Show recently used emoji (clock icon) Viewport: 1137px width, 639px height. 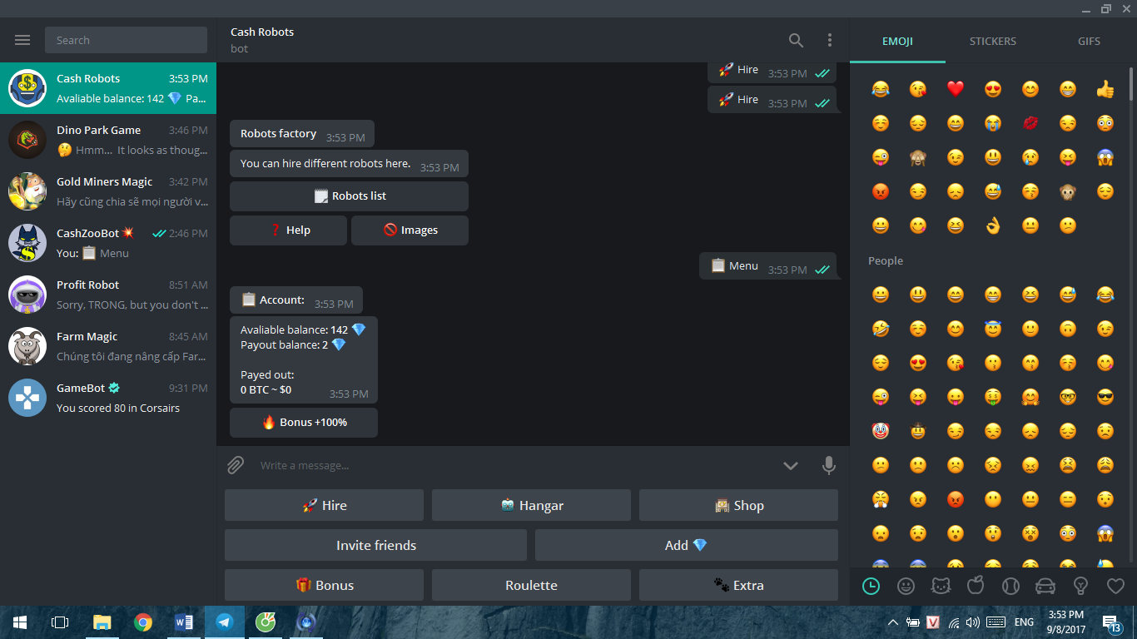(x=871, y=586)
